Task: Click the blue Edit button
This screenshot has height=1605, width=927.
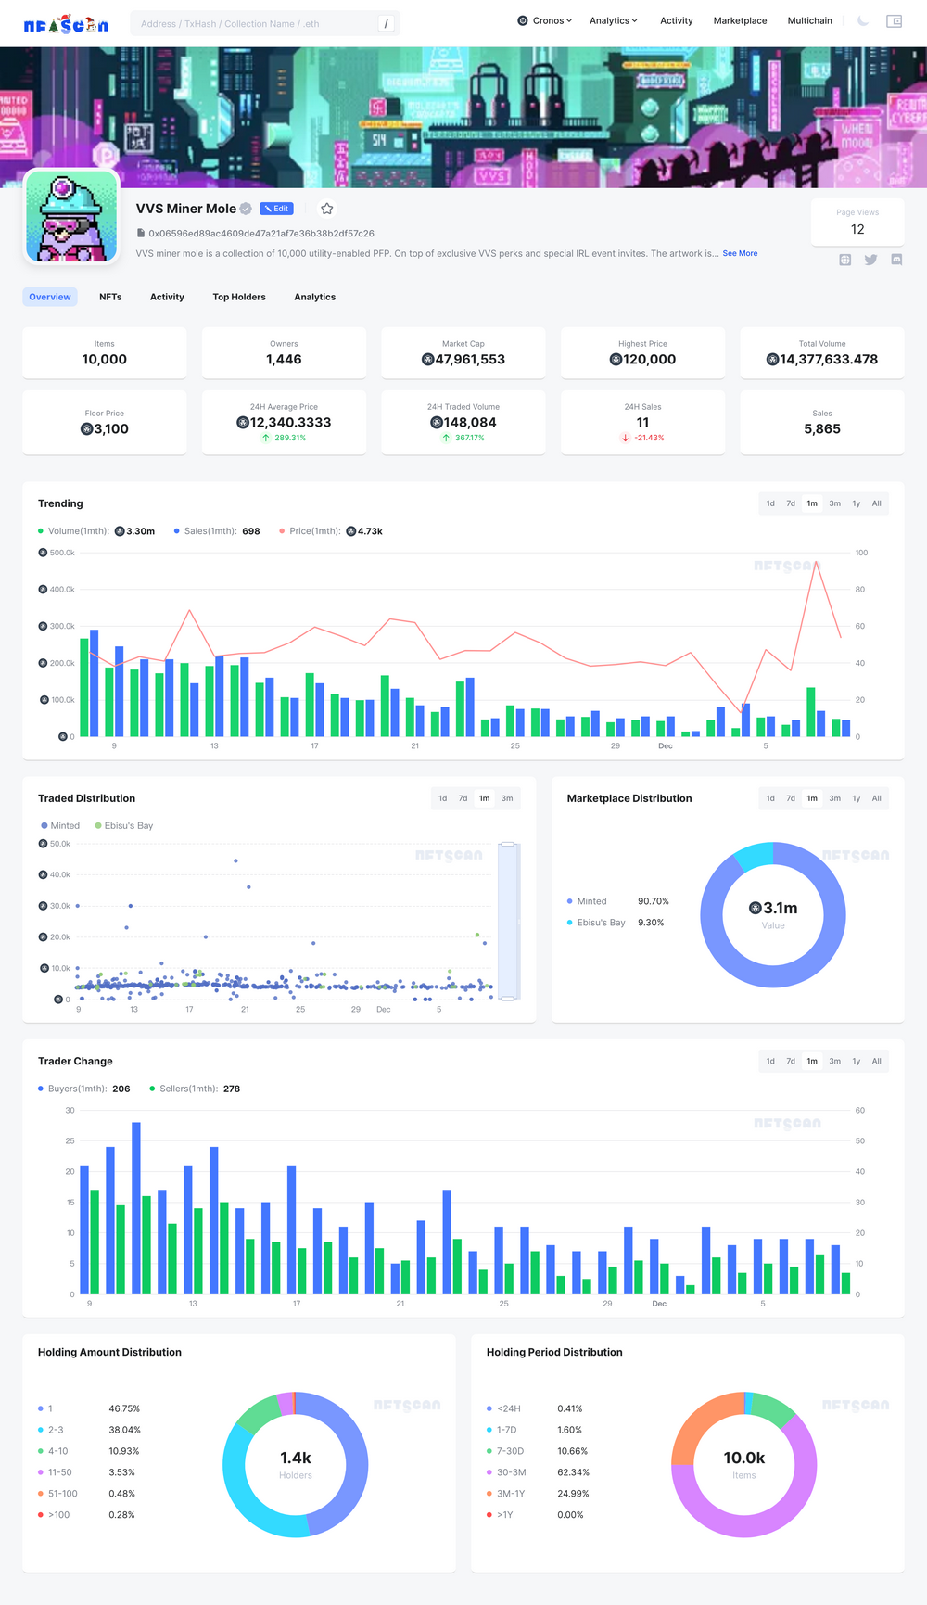Action: tap(276, 209)
